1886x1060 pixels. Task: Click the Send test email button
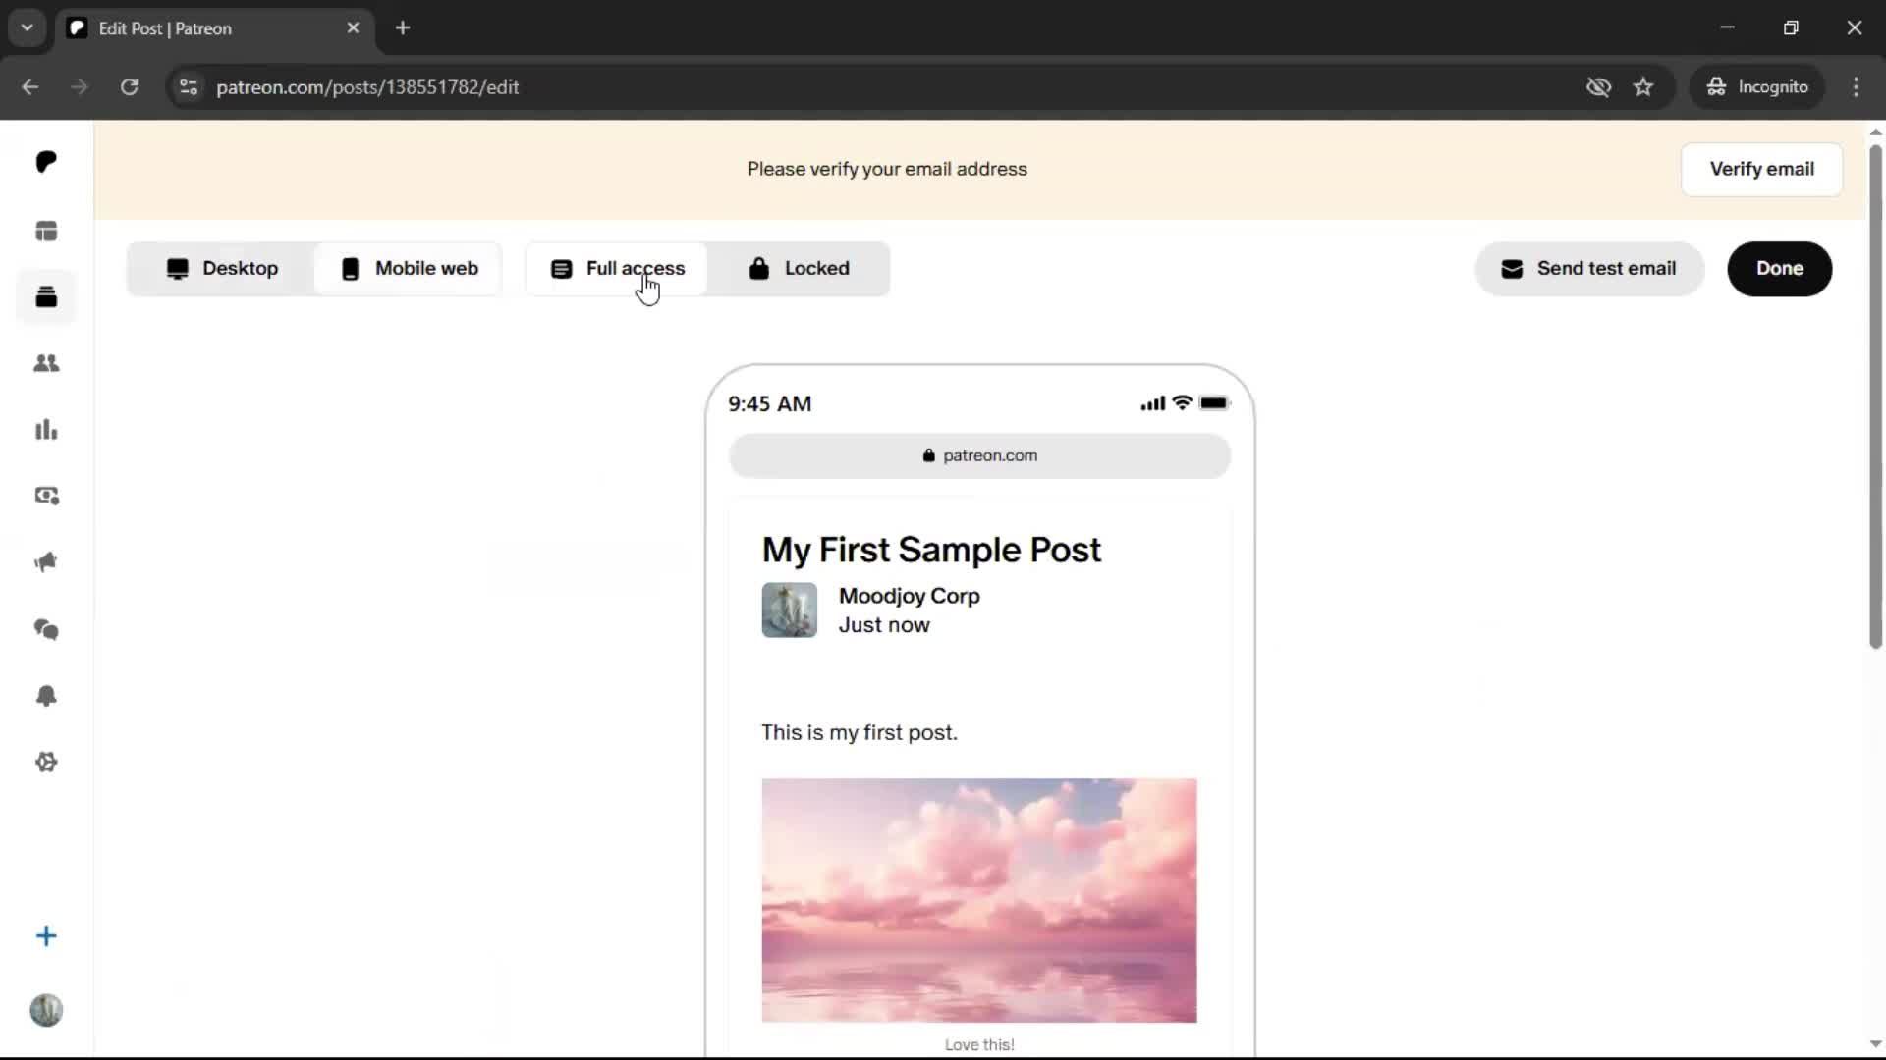[x=1589, y=269]
